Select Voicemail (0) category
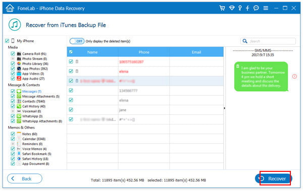303x191 pixels. (x=31, y=111)
